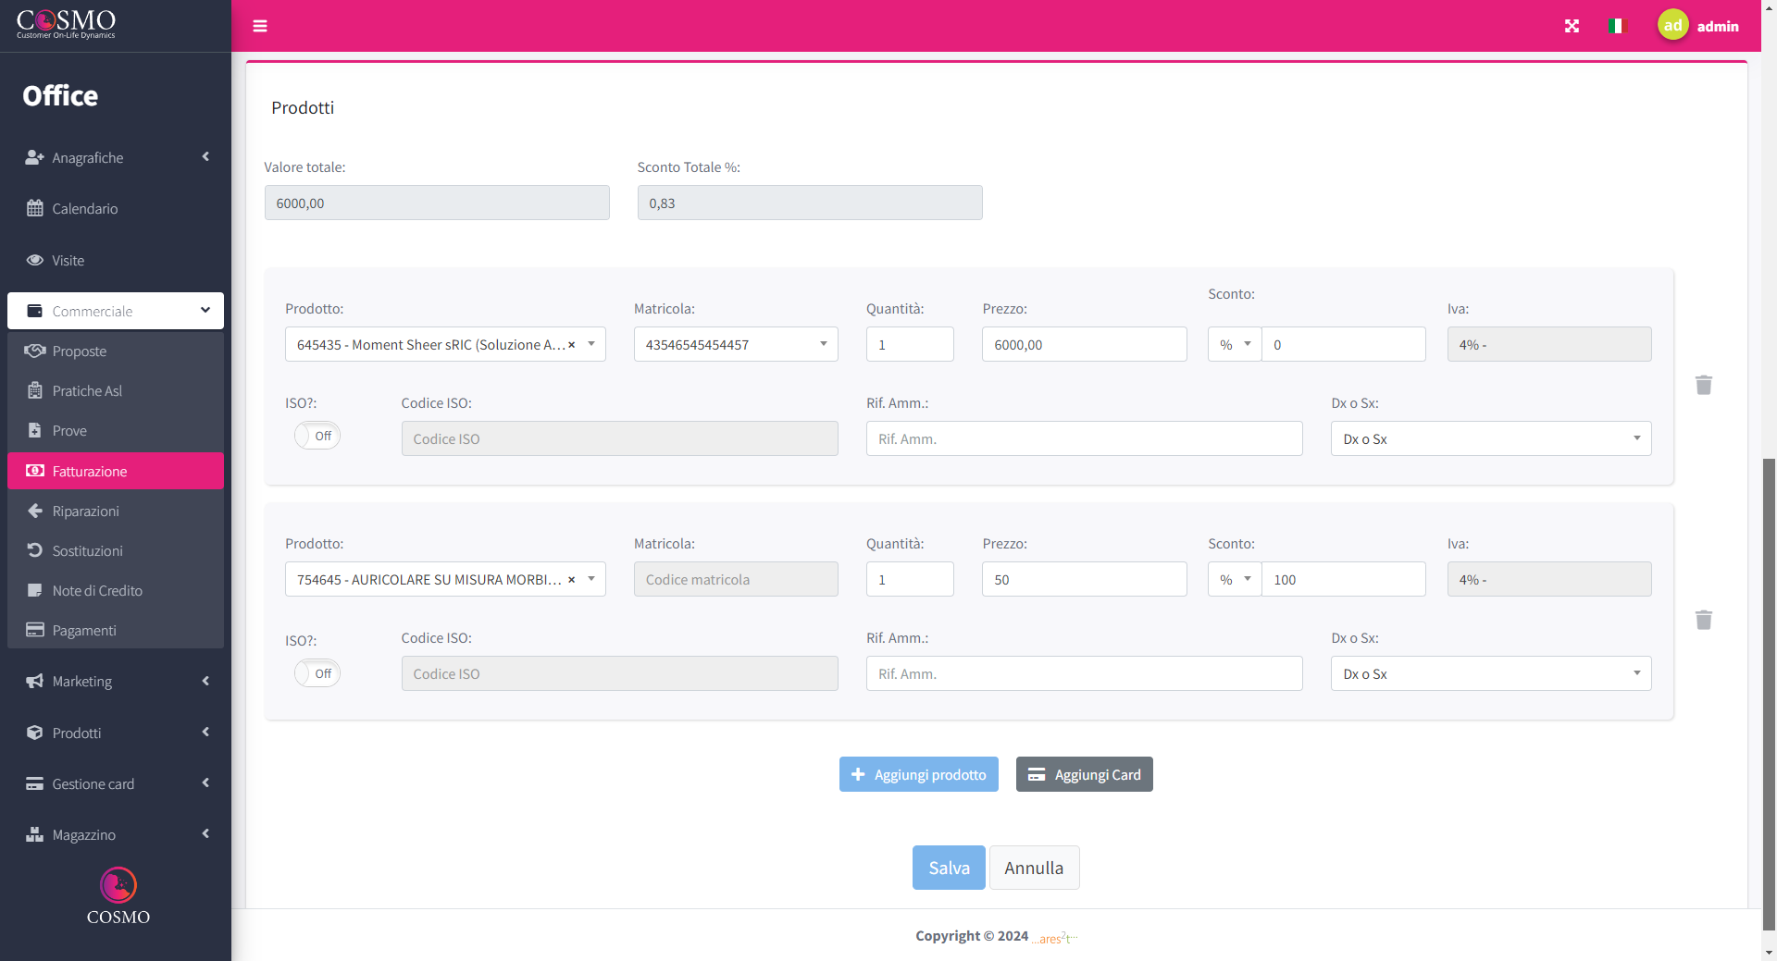Click the Fatturazione money icon

(35, 471)
